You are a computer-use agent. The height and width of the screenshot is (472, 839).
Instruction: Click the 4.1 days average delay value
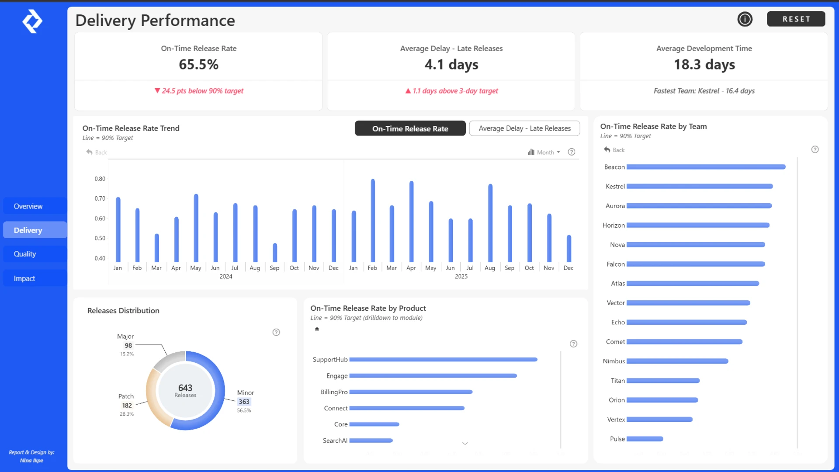451,65
